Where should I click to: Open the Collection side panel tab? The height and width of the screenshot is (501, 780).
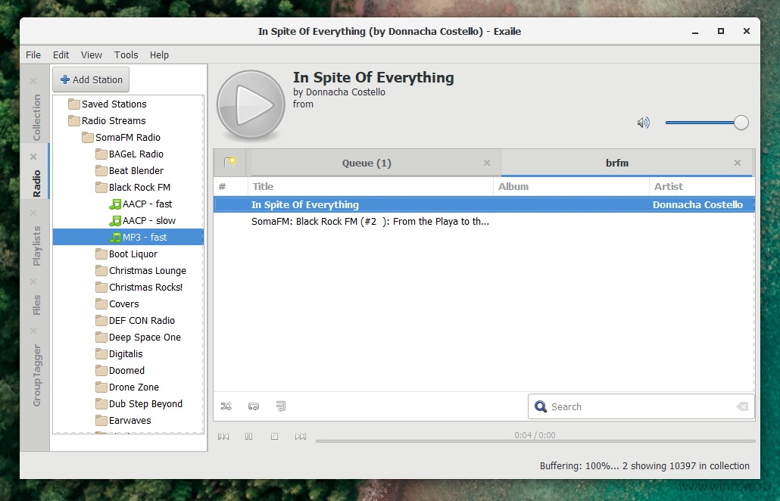[37, 117]
